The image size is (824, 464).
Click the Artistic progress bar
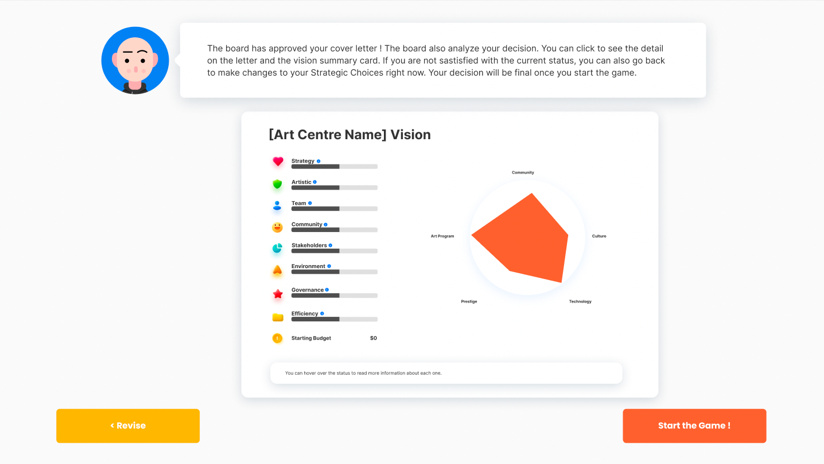335,188
